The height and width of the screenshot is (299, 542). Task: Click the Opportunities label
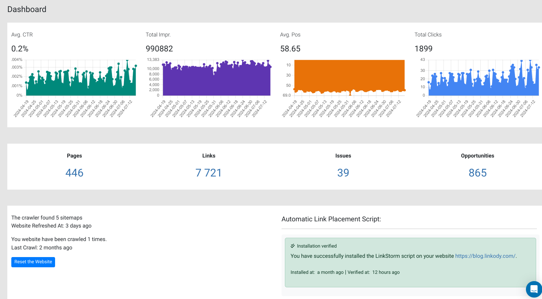pyautogui.click(x=477, y=156)
